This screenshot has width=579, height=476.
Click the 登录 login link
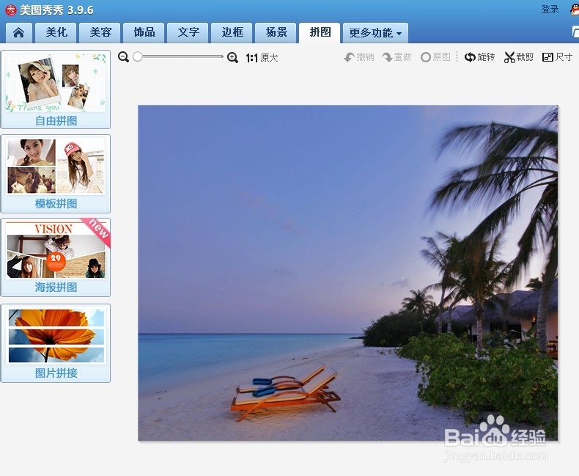pos(550,10)
